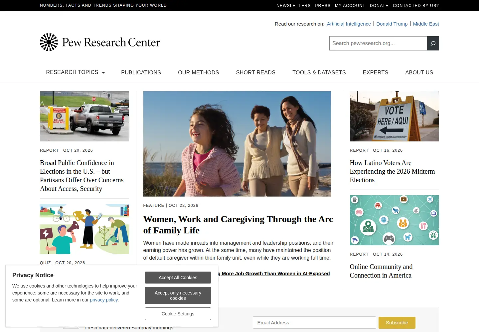
Task: Go to My Account
Action: (x=350, y=6)
